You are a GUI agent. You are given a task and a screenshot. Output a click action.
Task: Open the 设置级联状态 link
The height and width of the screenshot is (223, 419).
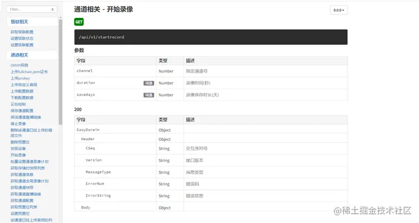pyautogui.click(x=22, y=38)
